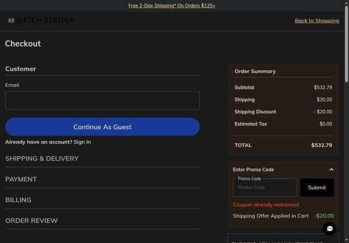
Task: Open the Order Review section heading
Action: coord(32,221)
